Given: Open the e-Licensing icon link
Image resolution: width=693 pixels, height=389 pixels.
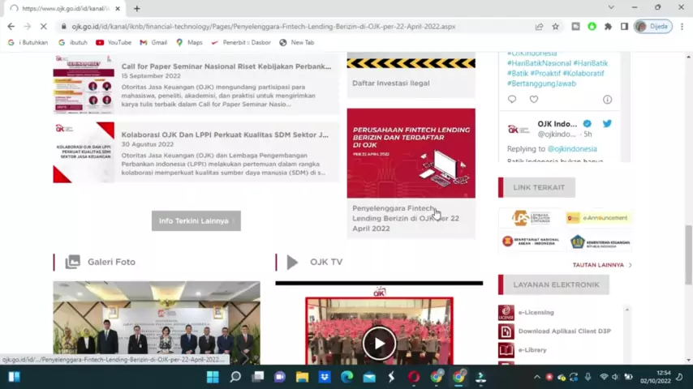Looking at the screenshot, I should pyautogui.click(x=506, y=313).
